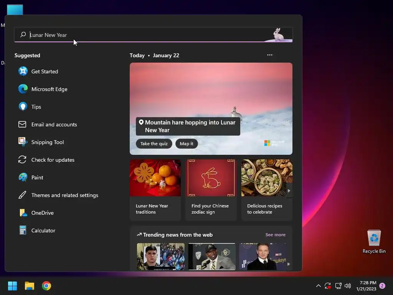Click the Check for updates label
This screenshot has width=393, height=295.
53,160
